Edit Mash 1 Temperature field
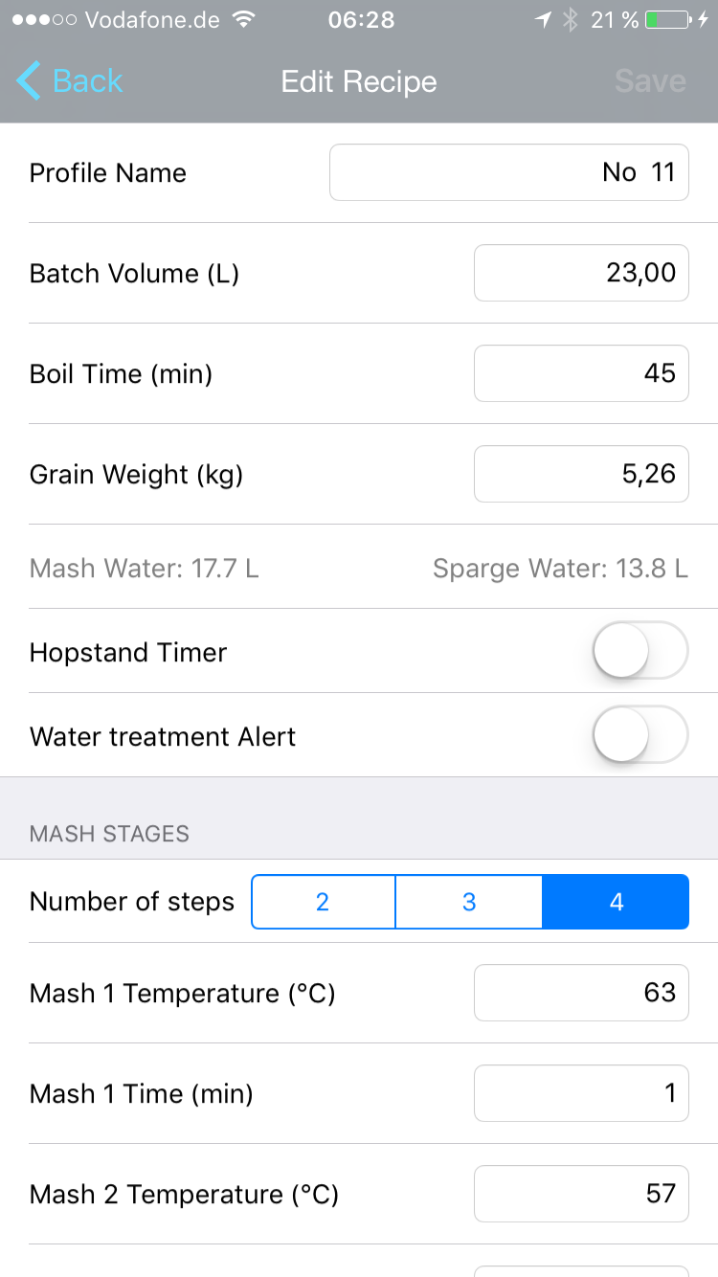This screenshot has width=718, height=1277. pos(581,993)
